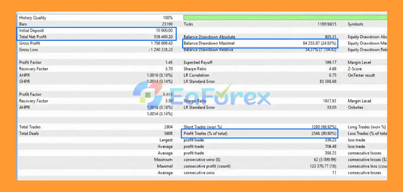
Task: Click the History Quality label
Action: tap(33, 18)
